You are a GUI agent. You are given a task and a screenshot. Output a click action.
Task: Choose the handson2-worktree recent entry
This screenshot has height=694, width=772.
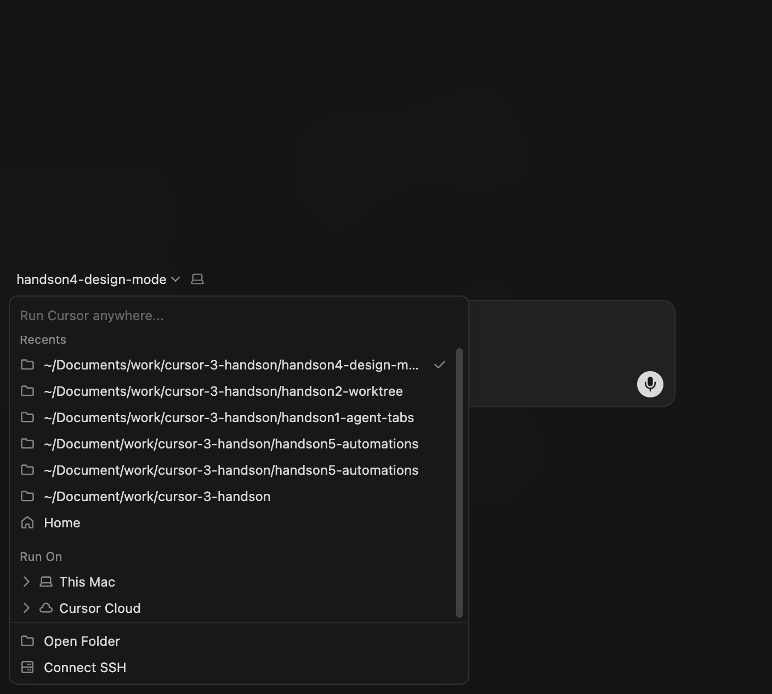pos(223,391)
